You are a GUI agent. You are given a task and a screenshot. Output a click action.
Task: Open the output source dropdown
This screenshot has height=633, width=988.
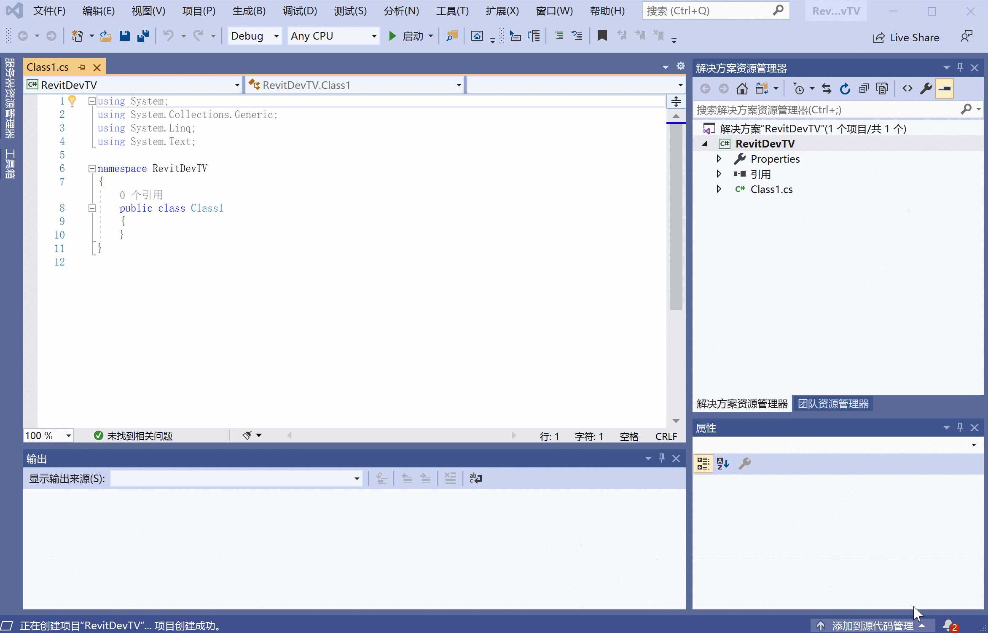(236, 478)
